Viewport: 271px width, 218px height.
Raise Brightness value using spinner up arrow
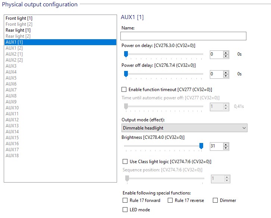coord(226,144)
